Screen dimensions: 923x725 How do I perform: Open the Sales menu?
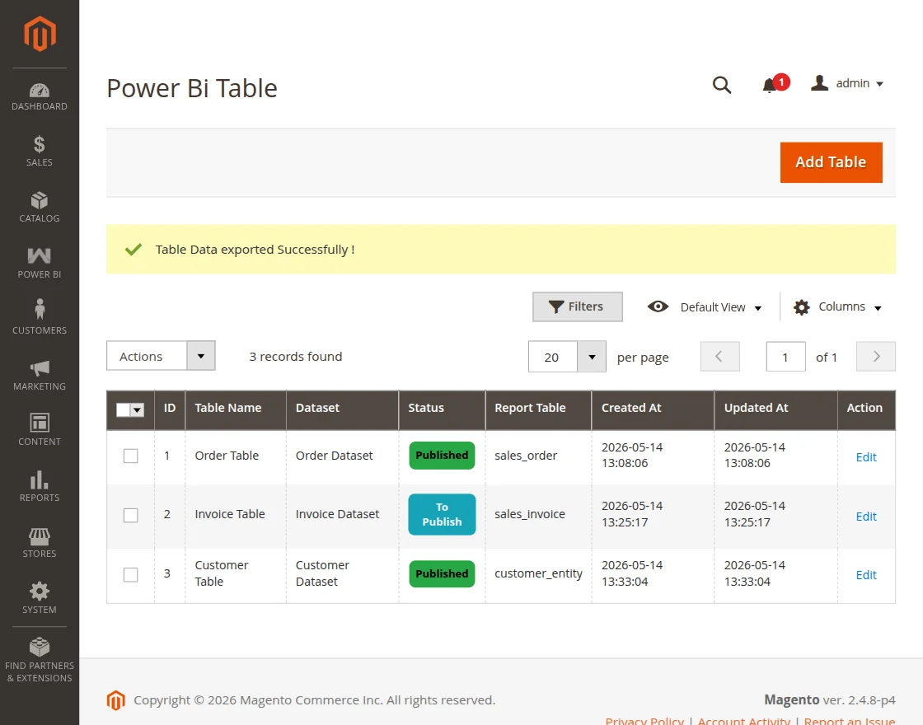point(40,152)
